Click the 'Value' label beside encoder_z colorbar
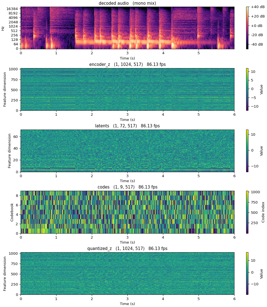267x307 pixels. click(x=261, y=90)
